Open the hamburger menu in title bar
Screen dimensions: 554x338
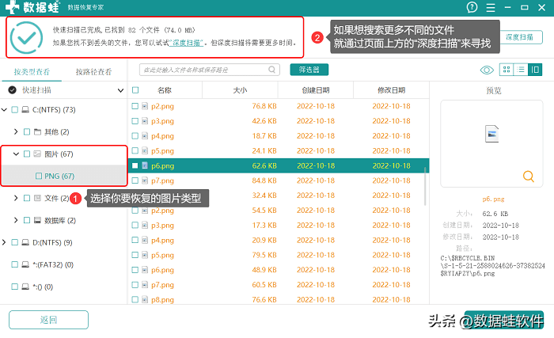coord(491,8)
